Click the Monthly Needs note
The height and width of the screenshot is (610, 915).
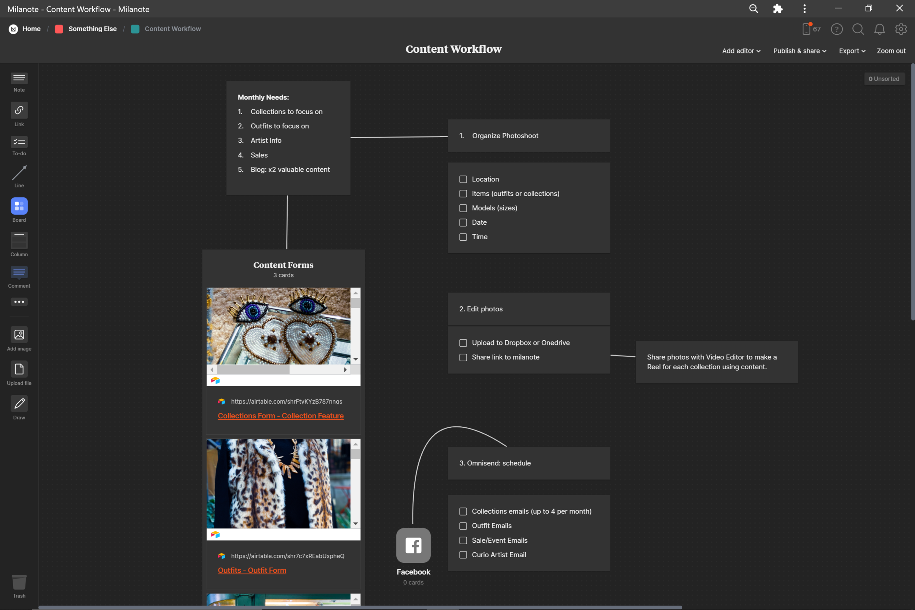[288, 138]
